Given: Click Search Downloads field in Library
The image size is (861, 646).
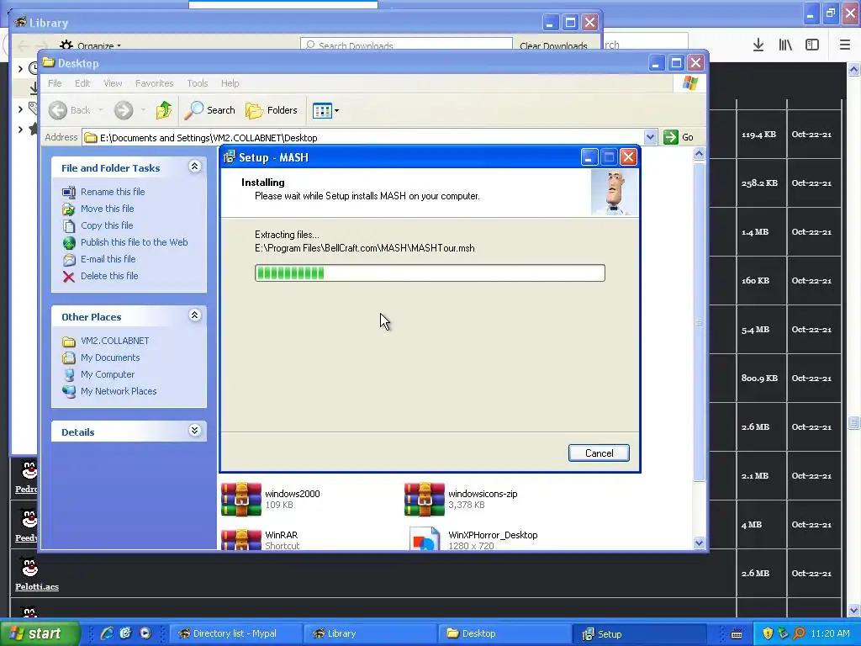Looking at the screenshot, I should pyautogui.click(x=406, y=45).
